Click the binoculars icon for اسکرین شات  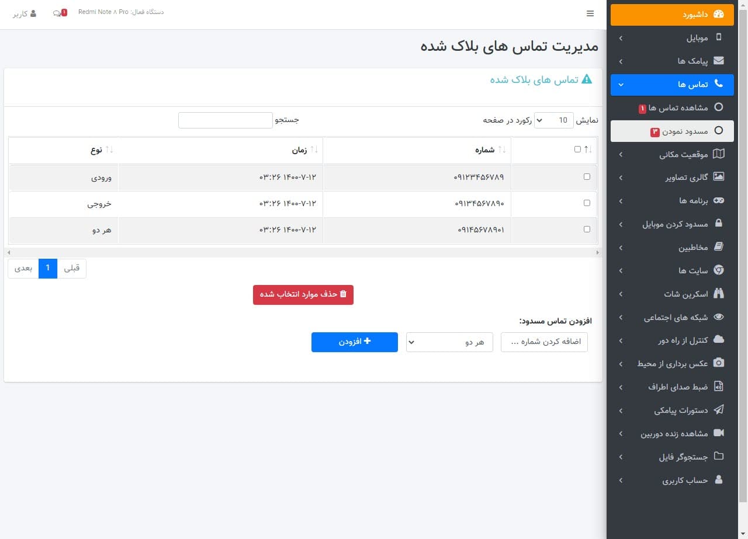point(719,294)
